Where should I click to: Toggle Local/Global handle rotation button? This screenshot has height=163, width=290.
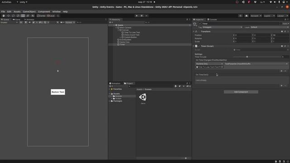click(51, 16)
